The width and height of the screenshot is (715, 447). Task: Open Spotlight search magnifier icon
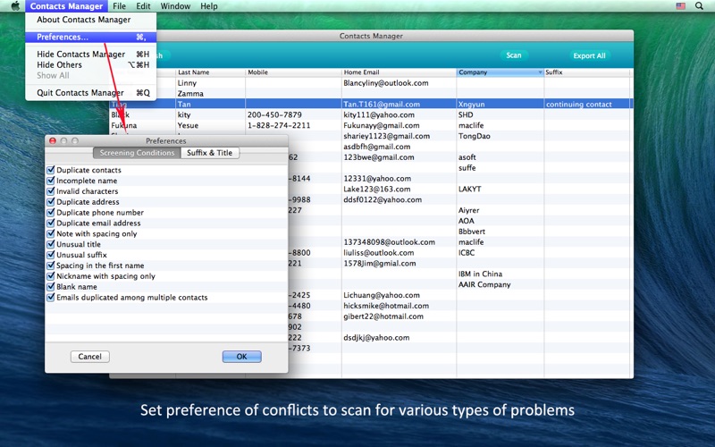tap(699, 6)
